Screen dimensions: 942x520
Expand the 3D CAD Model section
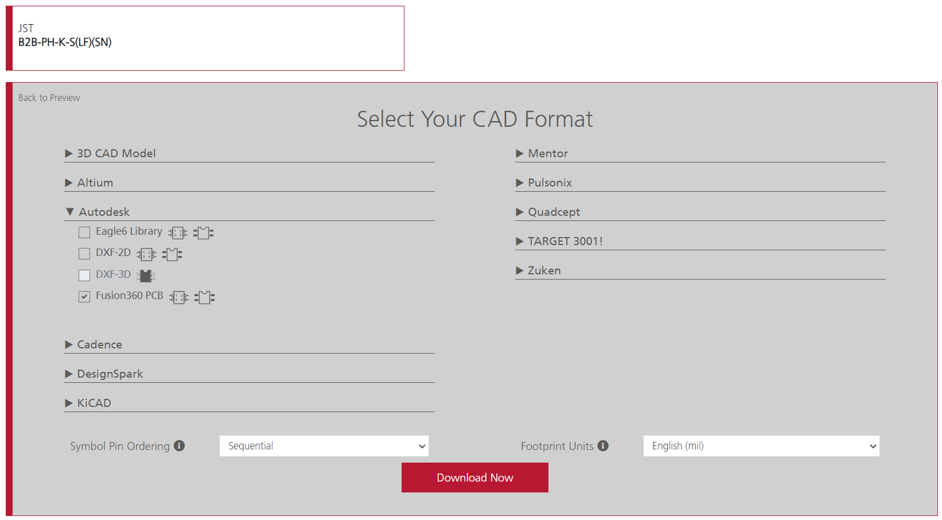(x=116, y=153)
